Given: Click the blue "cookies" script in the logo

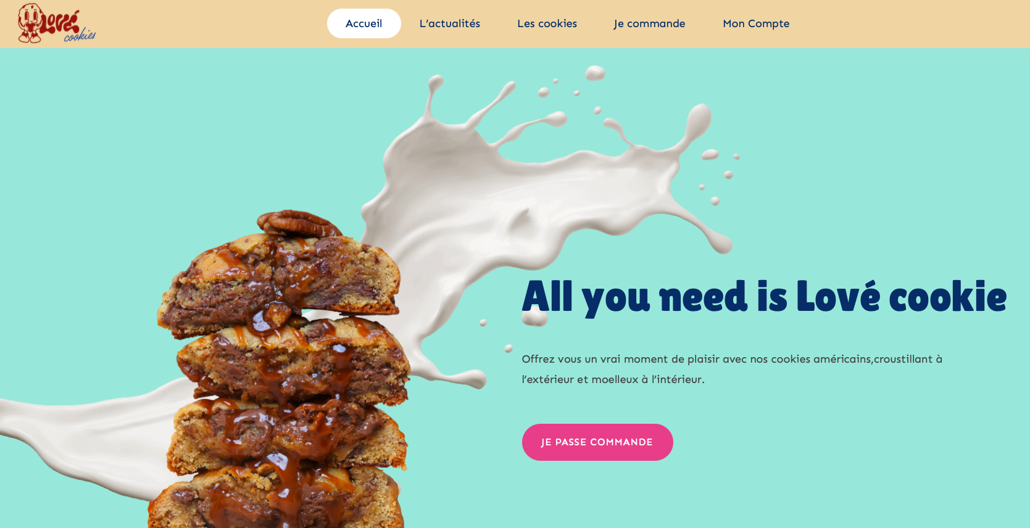Looking at the screenshot, I should pyautogui.click(x=80, y=36).
